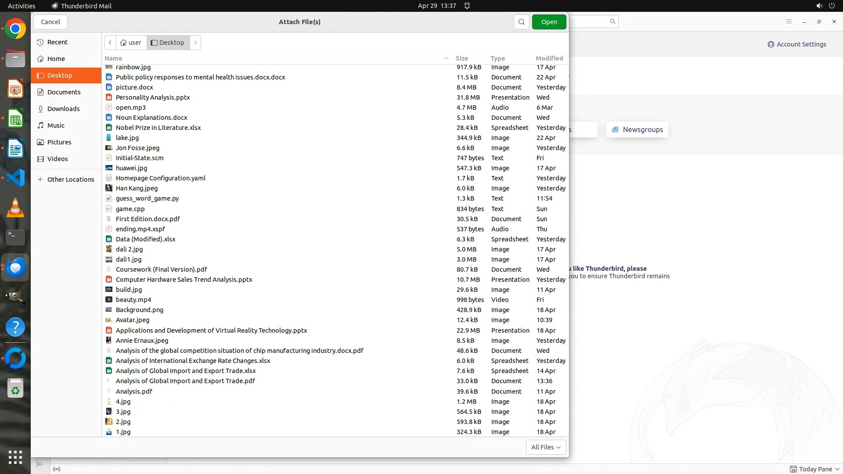Click the user folder in path bar
This screenshot has height=474, width=843.
(131, 43)
